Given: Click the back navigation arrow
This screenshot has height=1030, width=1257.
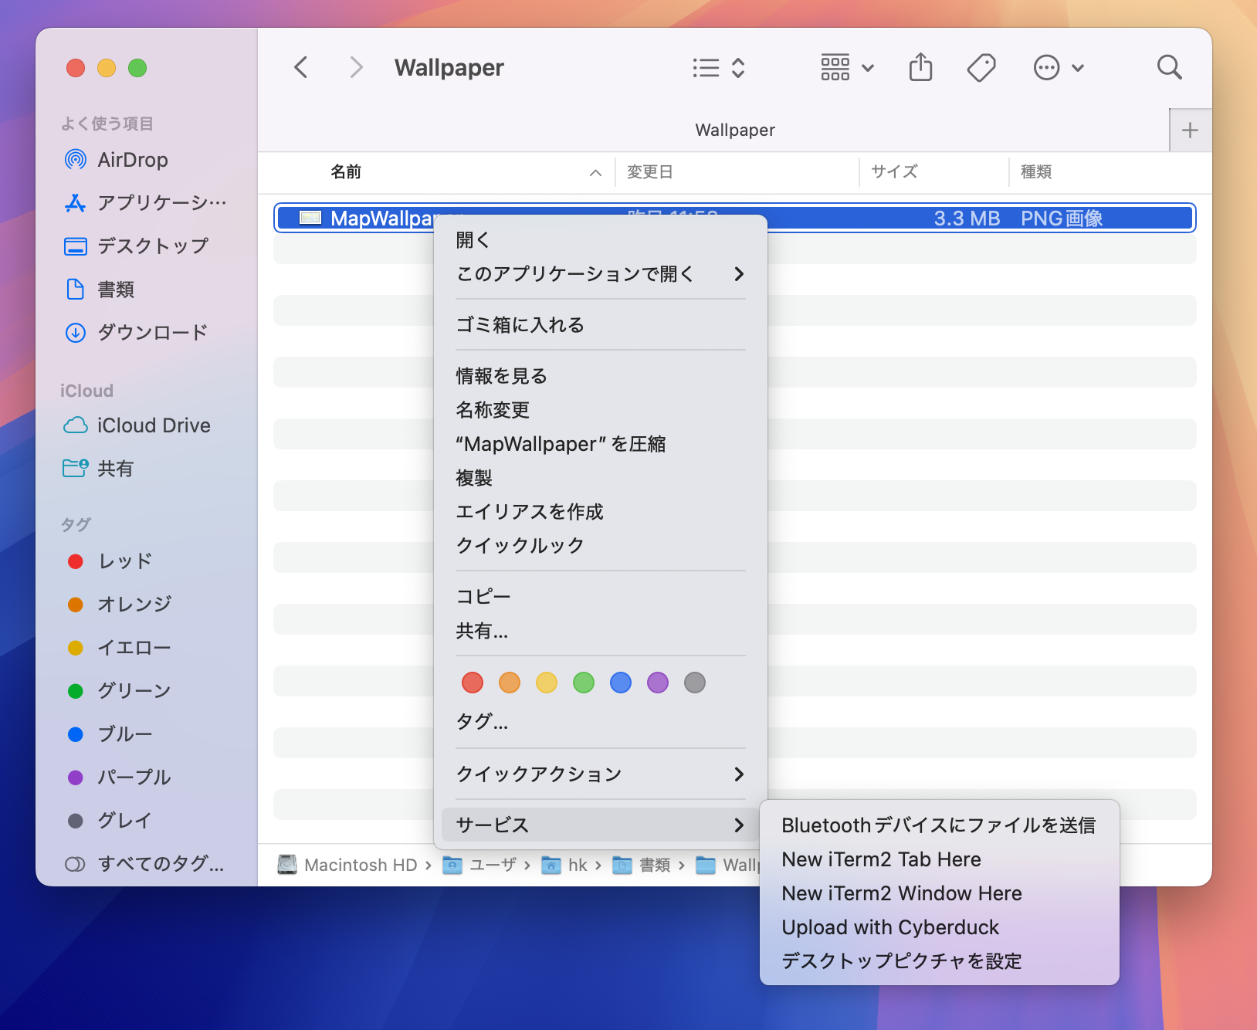Looking at the screenshot, I should tap(300, 67).
